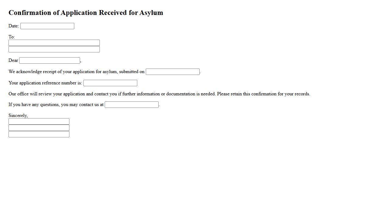Focus the 'submitted on' date field

tap(173, 72)
